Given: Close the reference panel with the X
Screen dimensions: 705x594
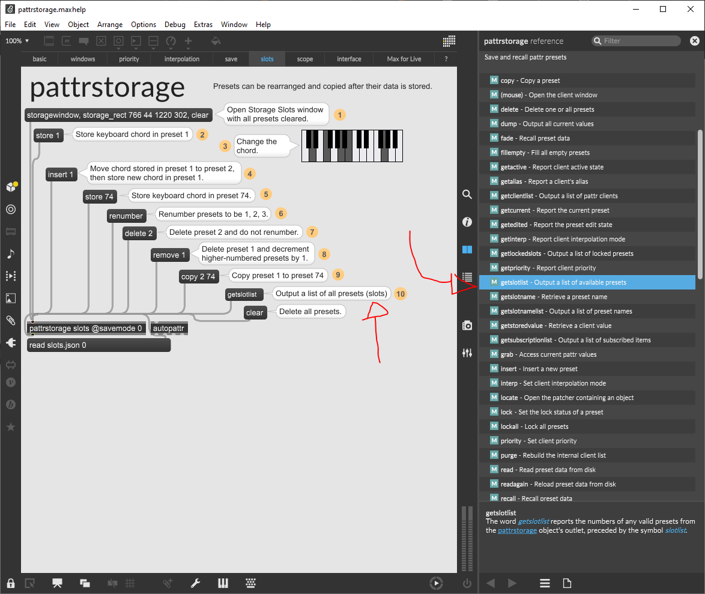Looking at the screenshot, I should (x=694, y=41).
